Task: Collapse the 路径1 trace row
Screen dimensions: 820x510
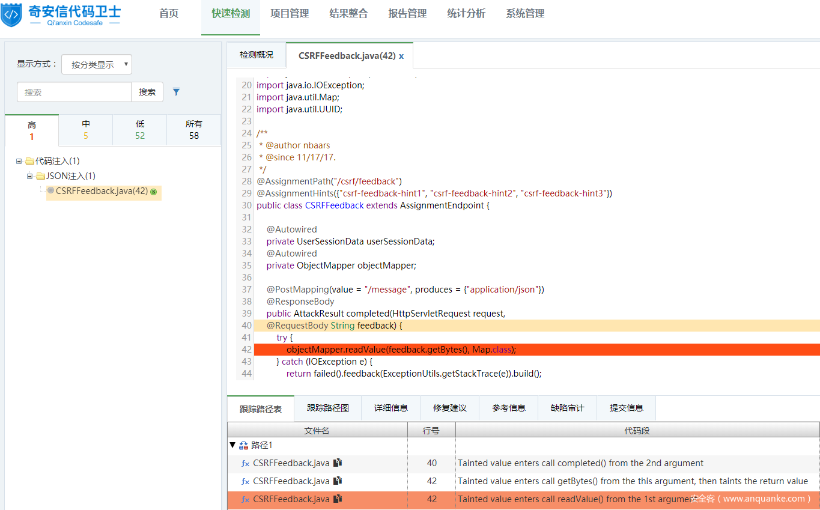Action: (232, 445)
